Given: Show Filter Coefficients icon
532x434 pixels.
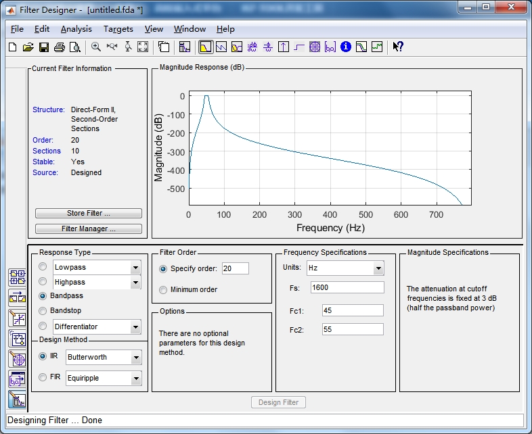Looking at the screenshot, I should [x=330, y=47].
